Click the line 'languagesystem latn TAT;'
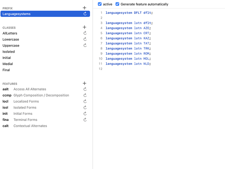This screenshot has height=169, width=225. (128, 43)
